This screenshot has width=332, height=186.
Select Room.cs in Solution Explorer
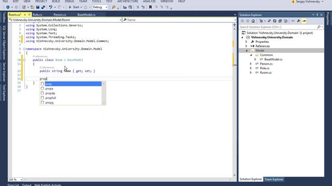click(x=266, y=73)
